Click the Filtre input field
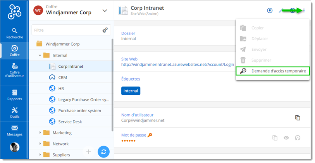 pyautogui.click(x=66, y=30)
